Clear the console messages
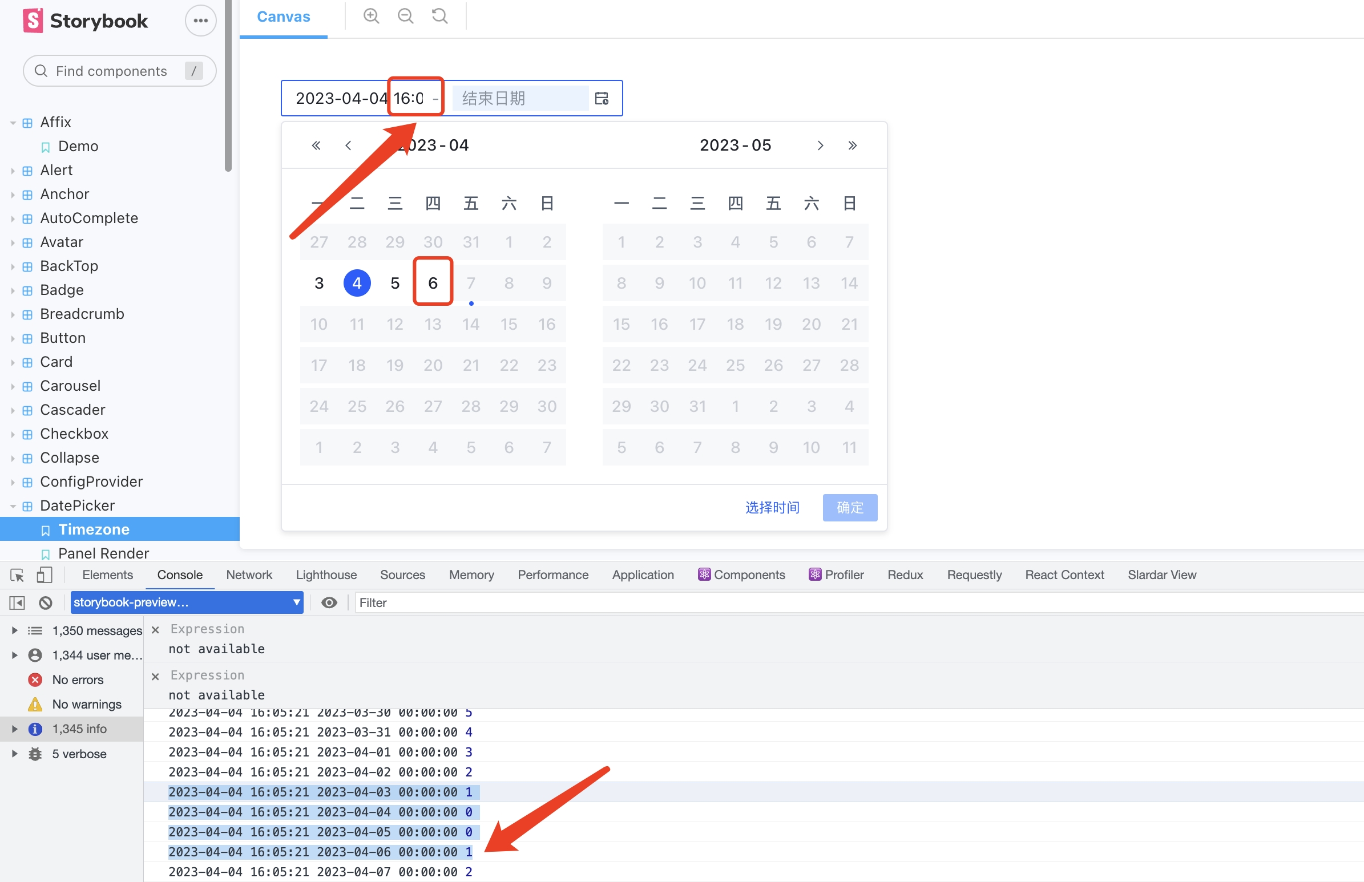 click(x=45, y=602)
